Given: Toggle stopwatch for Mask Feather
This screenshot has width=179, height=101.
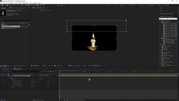Looking at the screenshot, I should coord(14,82).
